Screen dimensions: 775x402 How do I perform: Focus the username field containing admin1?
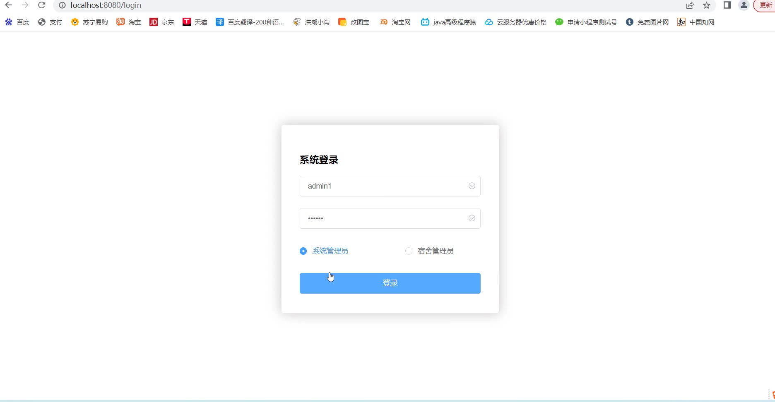pos(390,186)
